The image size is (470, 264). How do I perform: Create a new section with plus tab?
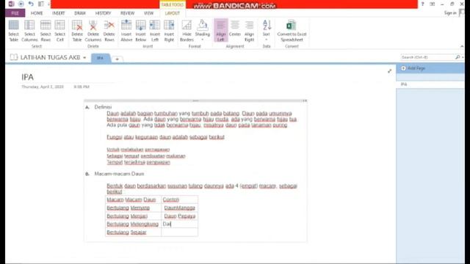(x=117, y=59)
